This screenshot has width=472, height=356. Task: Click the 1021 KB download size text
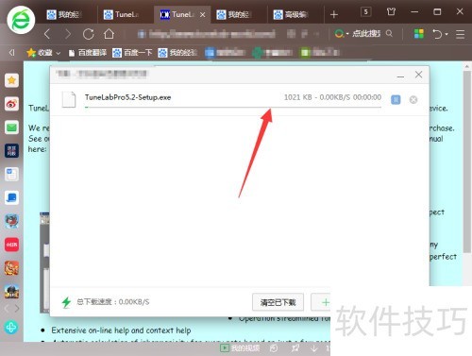(x=298, y=97)
